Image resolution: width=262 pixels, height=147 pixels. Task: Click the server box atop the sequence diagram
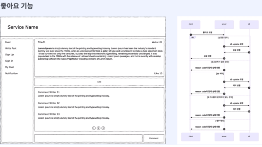224,25
